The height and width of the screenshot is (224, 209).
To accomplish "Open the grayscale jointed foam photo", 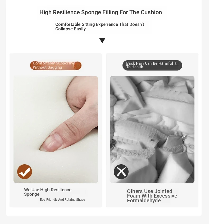I will [152, 129].
